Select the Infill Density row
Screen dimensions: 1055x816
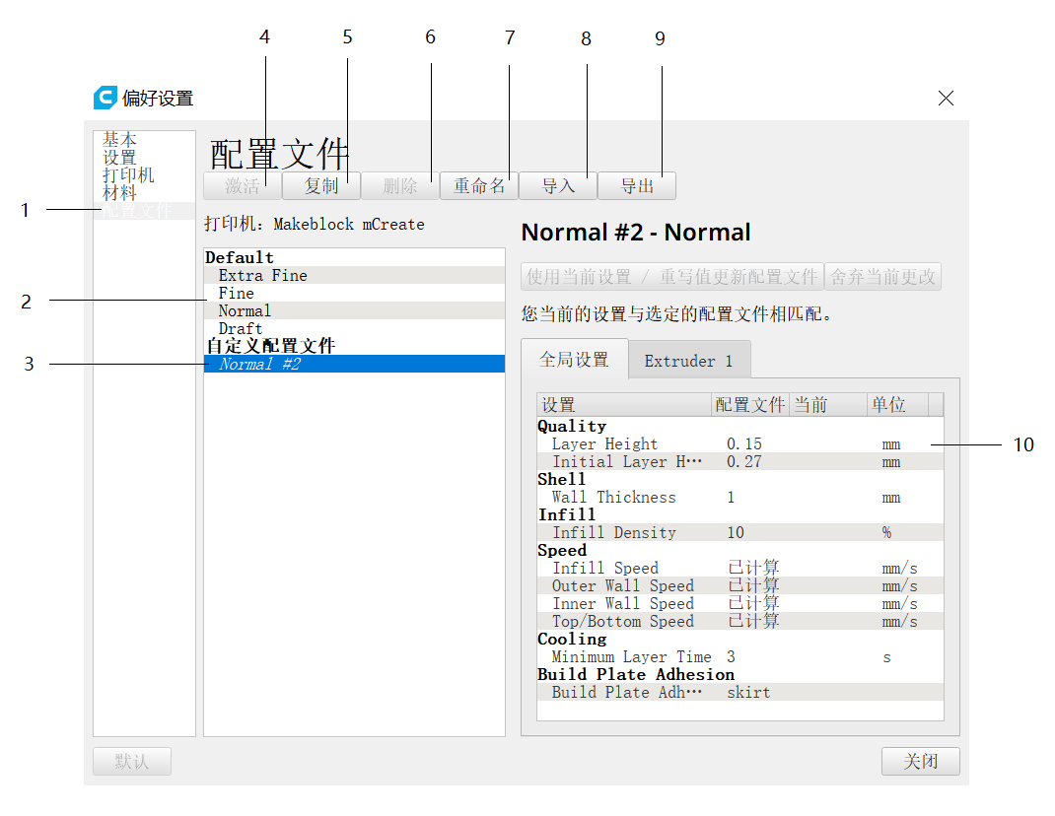pos(740,533)
